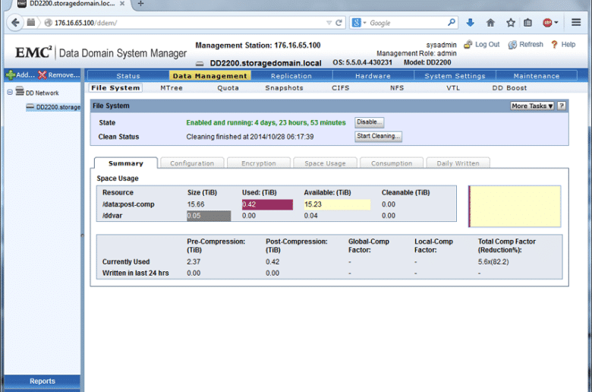Screen dimensions: 592x392
Task: Switch to the Encryption tab
Action: [x=259, y=163]
